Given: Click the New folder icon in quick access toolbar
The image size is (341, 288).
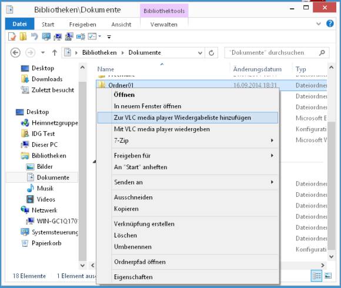Looking at the screenshot, I should [23, 36].
